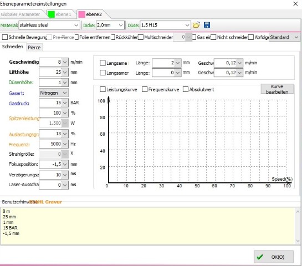Select the green ebene1 color swatch
The height and width of the screenshot is (266, 302).
click(51, 14)
